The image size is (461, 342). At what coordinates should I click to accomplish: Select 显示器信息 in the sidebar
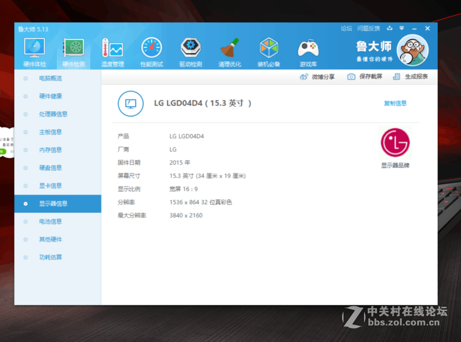pyautogui.click(x=58, y=204)
